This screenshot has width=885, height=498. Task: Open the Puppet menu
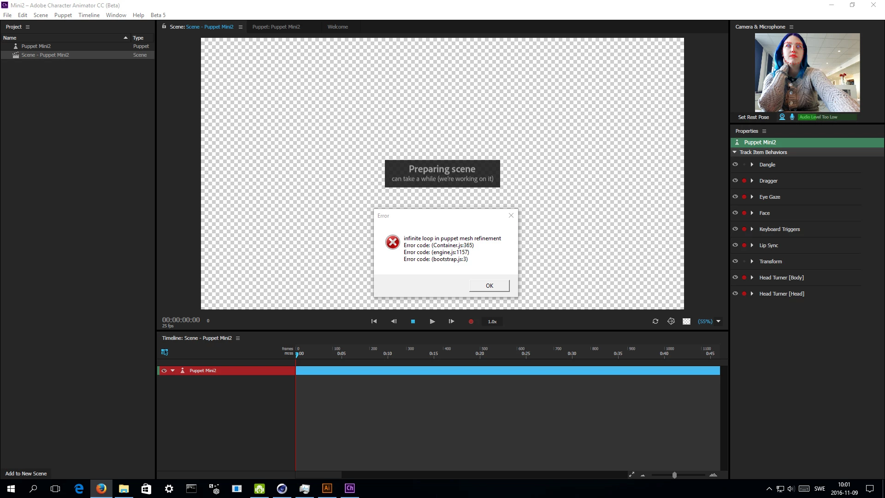point(63,15)
